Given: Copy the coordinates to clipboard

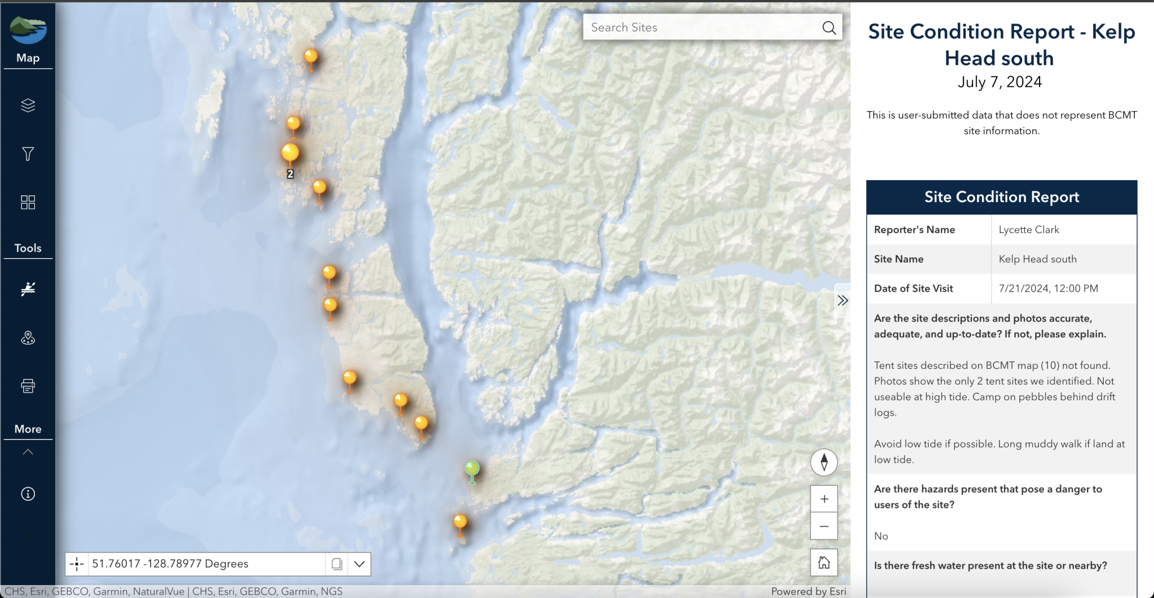Looking at the screenshot, I should pos(337,564).
